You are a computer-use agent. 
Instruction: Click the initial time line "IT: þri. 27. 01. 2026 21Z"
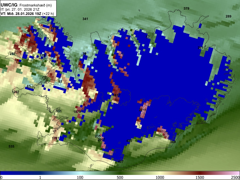pyautogui.click(x=20, y=10)
